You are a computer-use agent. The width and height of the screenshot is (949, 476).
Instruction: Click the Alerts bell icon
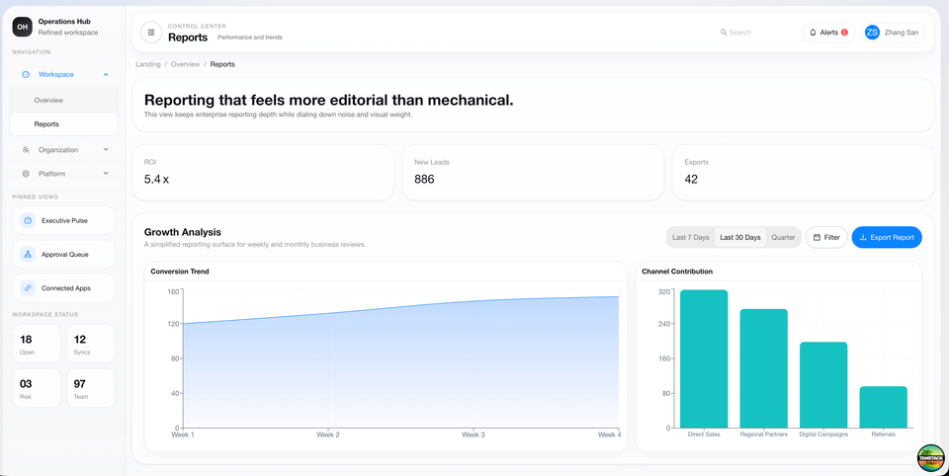[813, 32]
